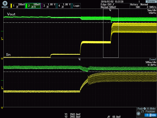The height and width of the screenshot is (118, 157).
Task: Click the trigger position marker in zoom window
Action: [79, 59]
